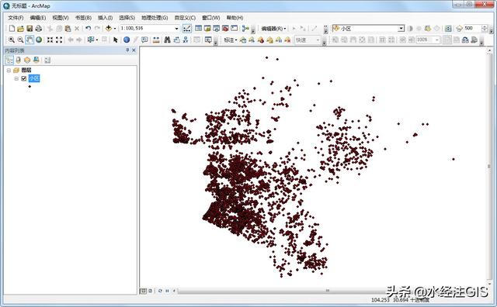Click the 小区 point symbol in table of contents

[x=30, y=86]
